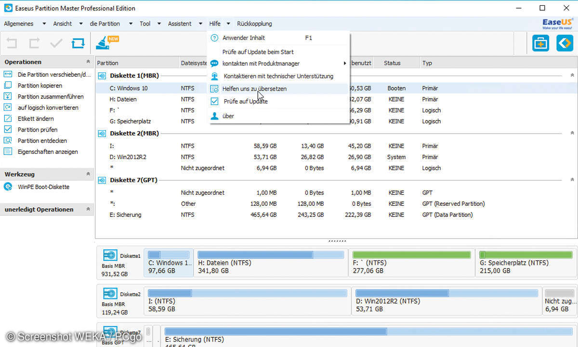Image resolution: width=578 pixels, height=347 pixels.
Task: Open the die Partition menu
Action: point(105,24)
